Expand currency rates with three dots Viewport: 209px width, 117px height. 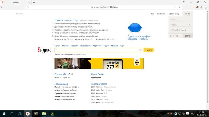tap(116, 39)
